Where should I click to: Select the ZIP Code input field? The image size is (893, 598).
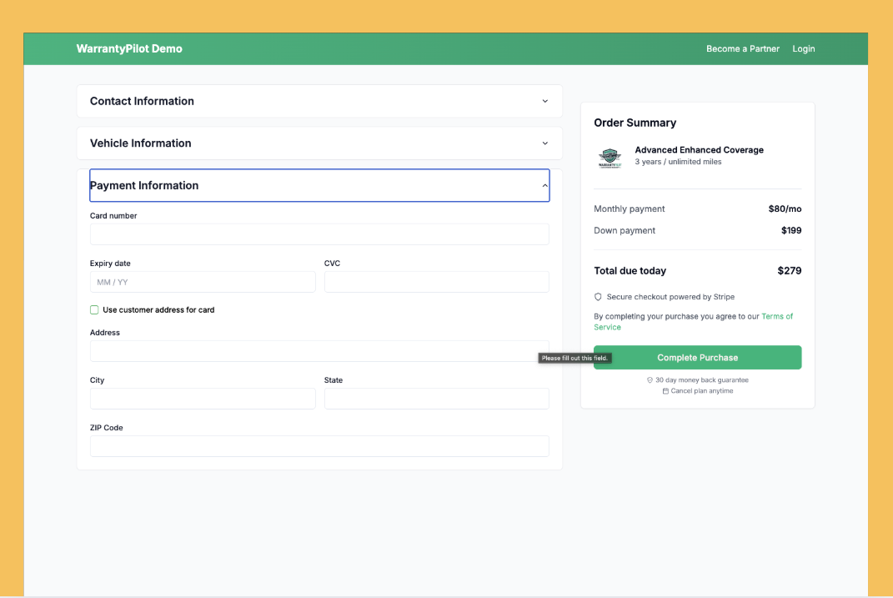pos(319,446)
